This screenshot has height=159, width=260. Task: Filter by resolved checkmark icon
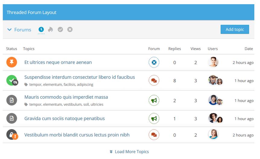tap(60, 30)
